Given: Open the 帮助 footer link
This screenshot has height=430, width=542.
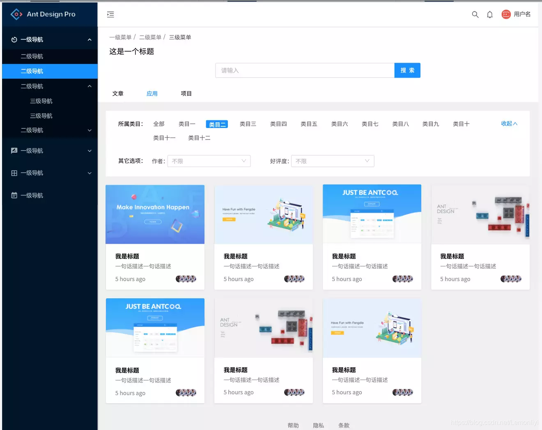Looking at the screenshot, I should pyautogui.click(x=293, y=425).
